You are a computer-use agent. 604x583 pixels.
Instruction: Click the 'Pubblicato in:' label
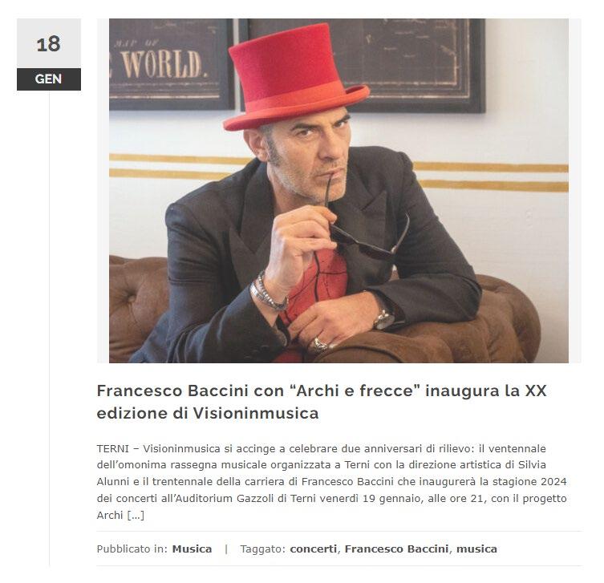point(132,549)
